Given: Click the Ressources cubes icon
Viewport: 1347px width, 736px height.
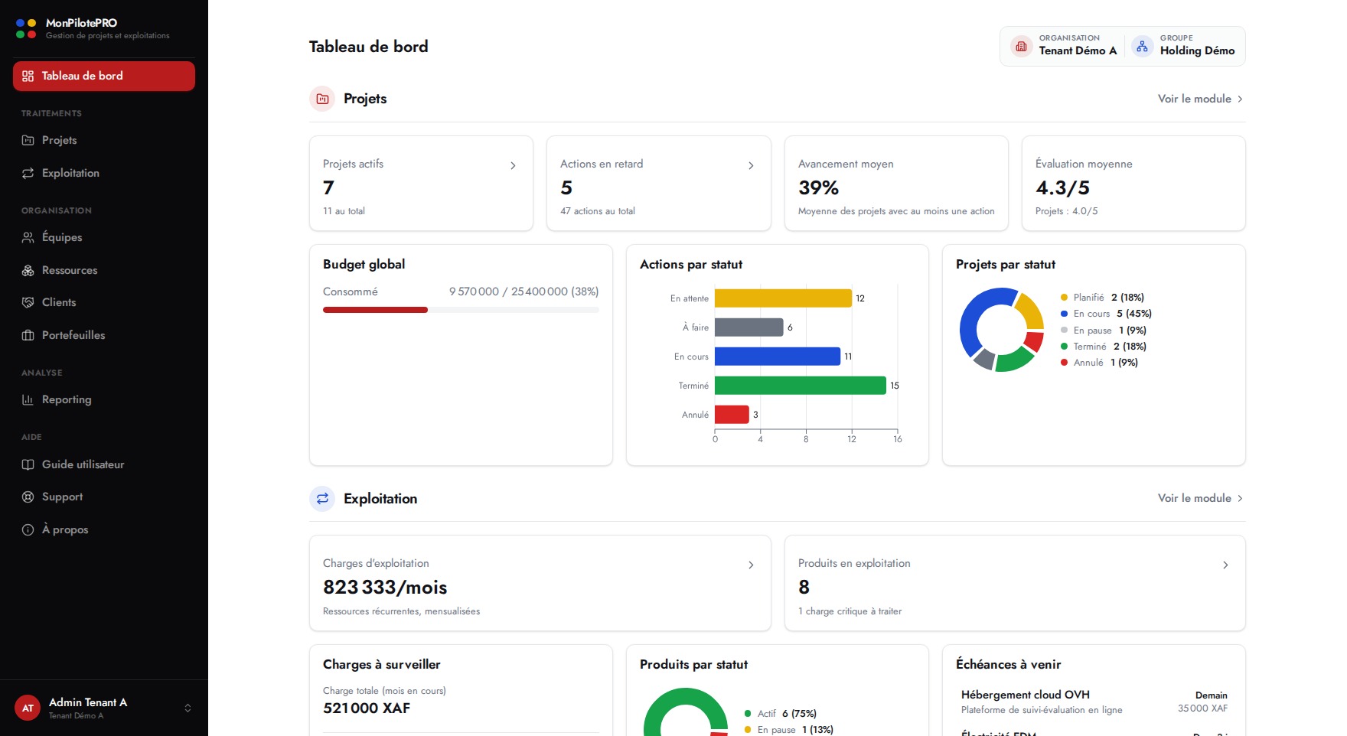Looking at the screenshot, I should 28,270.
